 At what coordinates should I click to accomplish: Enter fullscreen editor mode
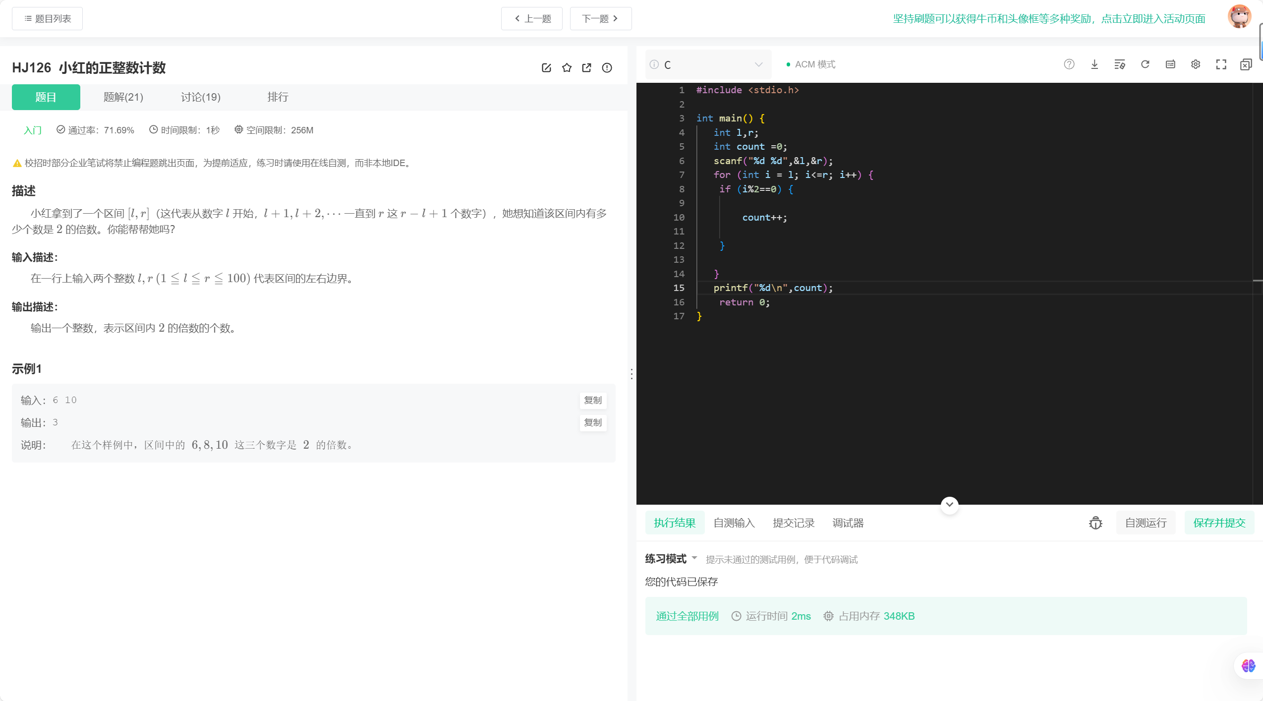[1221, 64]
